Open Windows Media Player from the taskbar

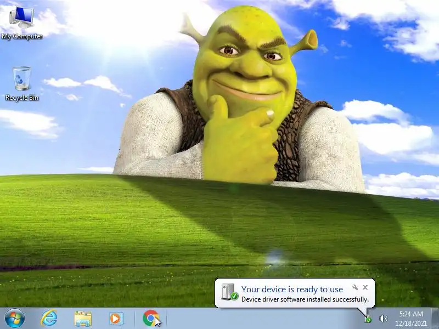(116, 319)
